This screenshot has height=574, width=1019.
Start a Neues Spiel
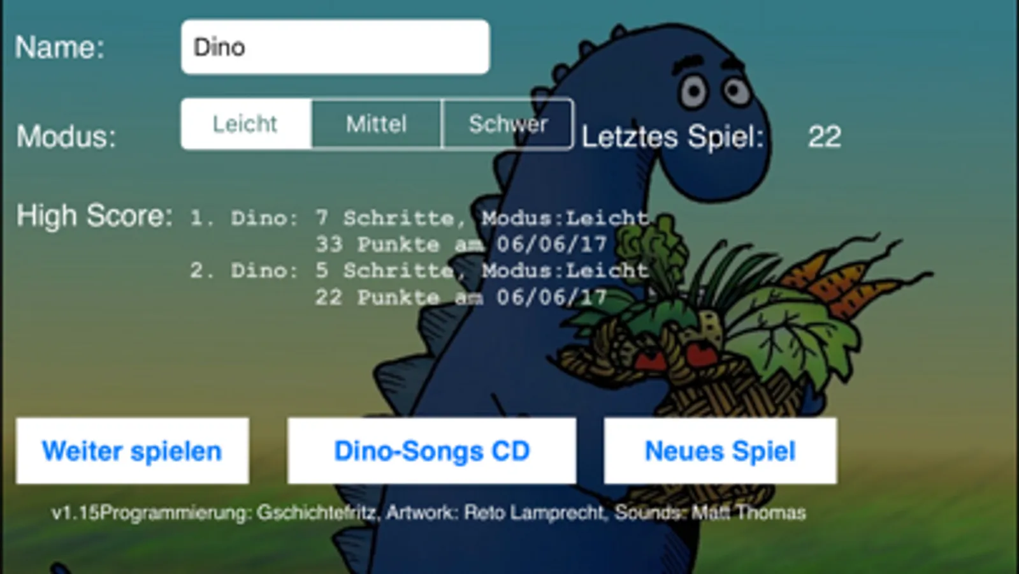(x=720, y=451)
